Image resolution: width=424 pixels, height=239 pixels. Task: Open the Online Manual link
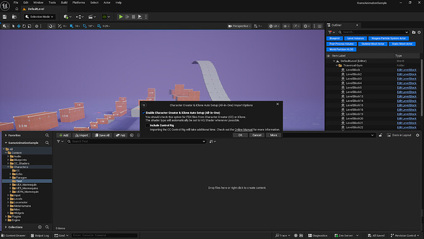tap(243, 130)
